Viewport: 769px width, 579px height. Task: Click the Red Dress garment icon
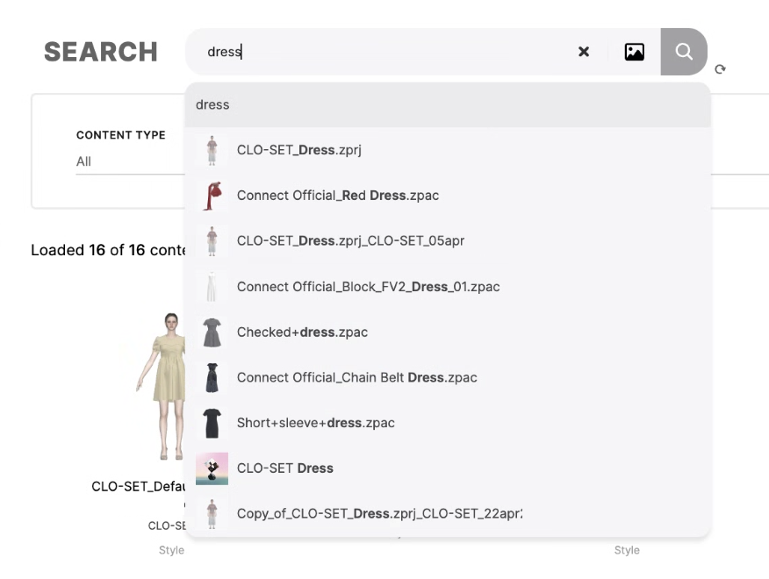pyautogui.click(x=211, y=196)
